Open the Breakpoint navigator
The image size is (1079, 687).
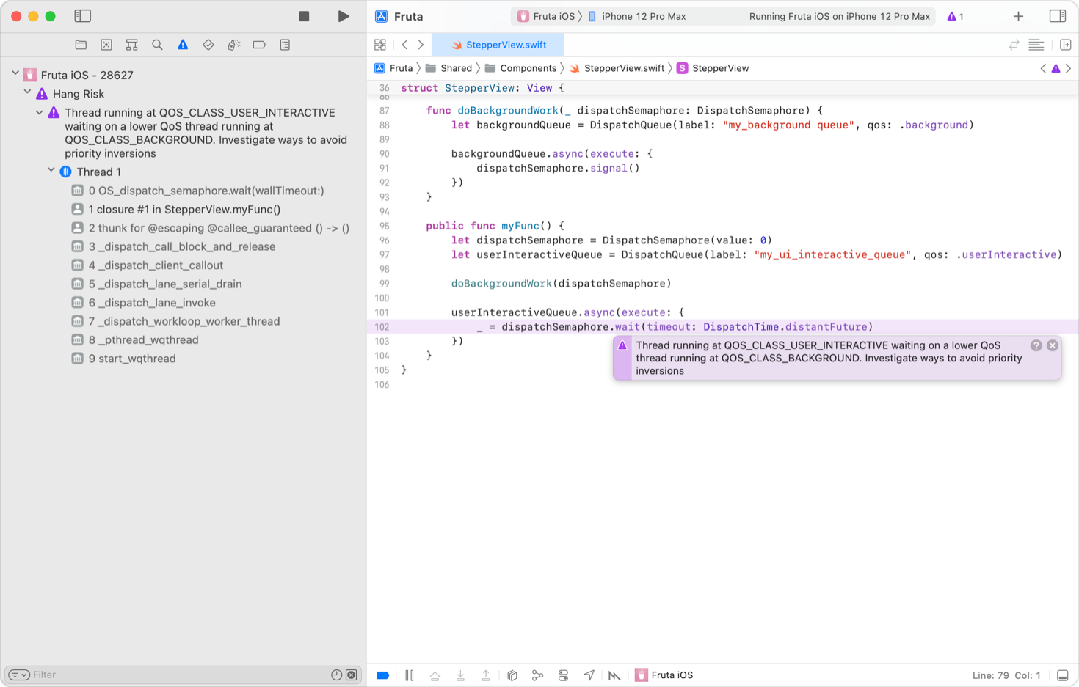pyautogui.click(x=260, y=44)
